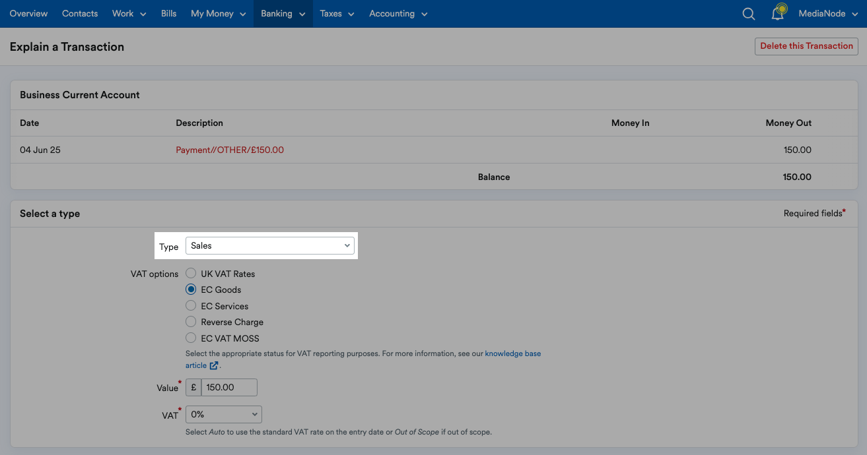Open the notifications bell icon
This screenshot has height=455, width=867.
[779, 13]
